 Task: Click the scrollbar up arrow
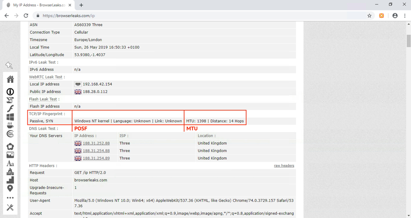(408, 24)
